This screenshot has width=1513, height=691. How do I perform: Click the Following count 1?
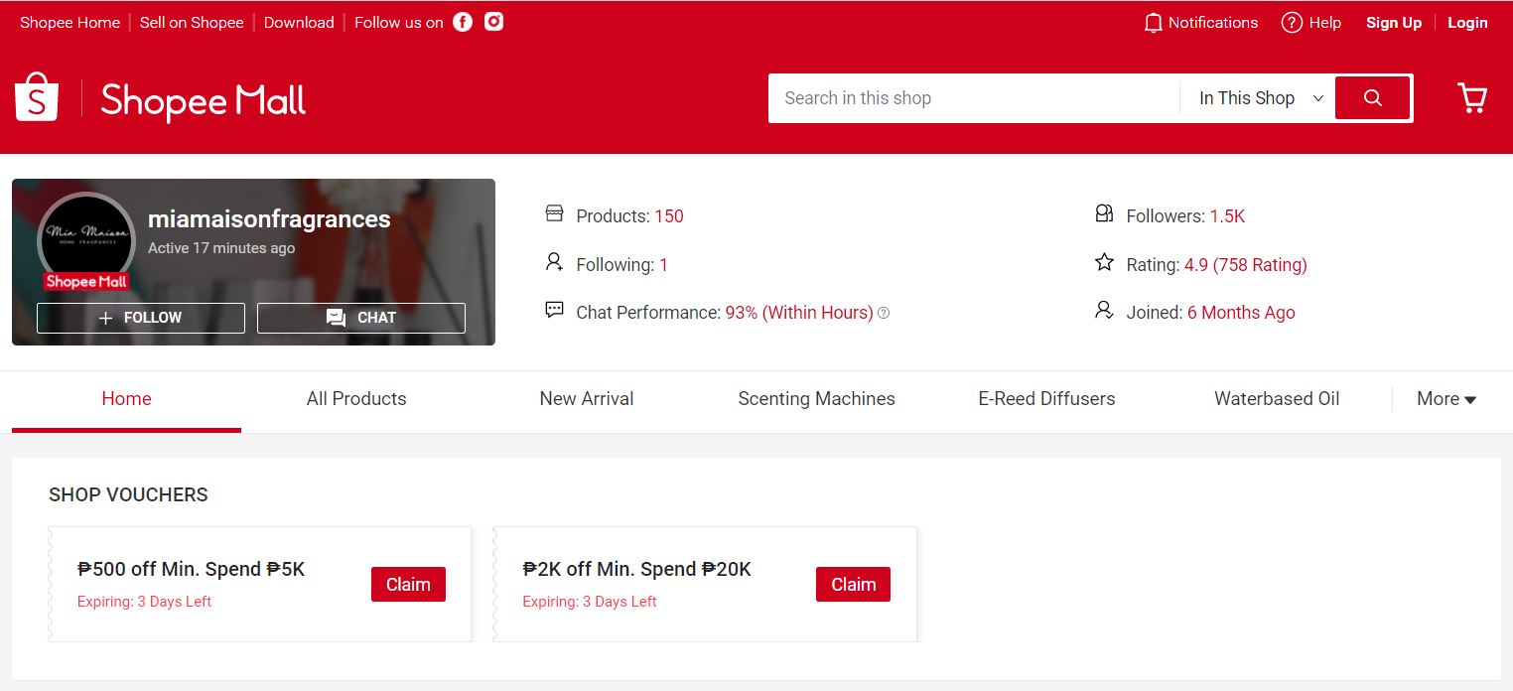tap(663, 265)
